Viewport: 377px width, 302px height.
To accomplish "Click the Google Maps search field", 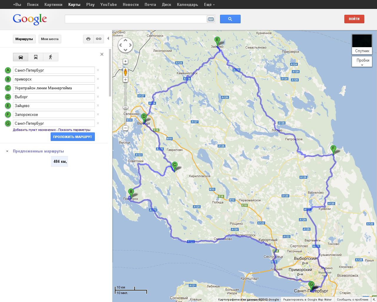I will (x=136, y=19).
